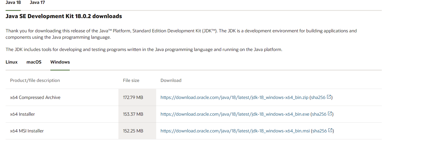Open sha256 link for the exe installer

click(x=319, y=114)
